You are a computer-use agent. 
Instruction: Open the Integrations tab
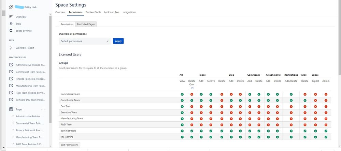tap(129, 12)
